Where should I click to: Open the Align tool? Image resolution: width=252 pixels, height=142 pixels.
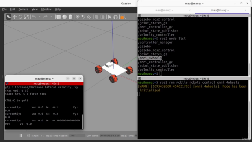click(x=109, y=17)
